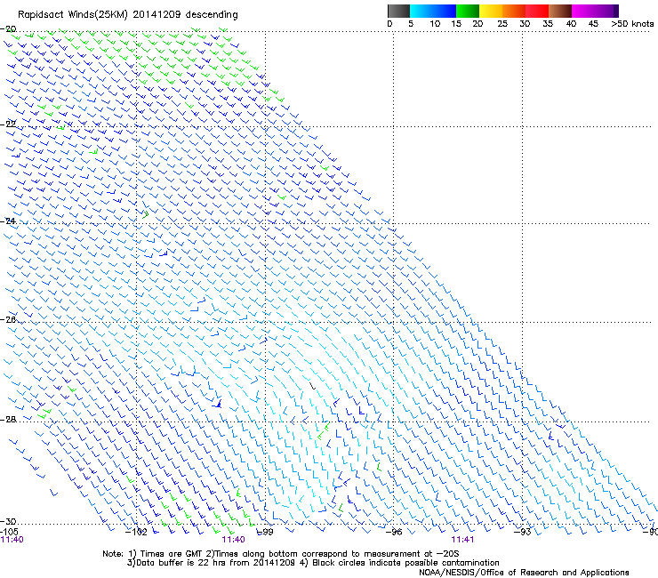Viewport: 658px width, 578px height.
Task: Click the NOAA/NESDIS Office of Research credit
Action: pyautogui.click(x=524, y=573)
